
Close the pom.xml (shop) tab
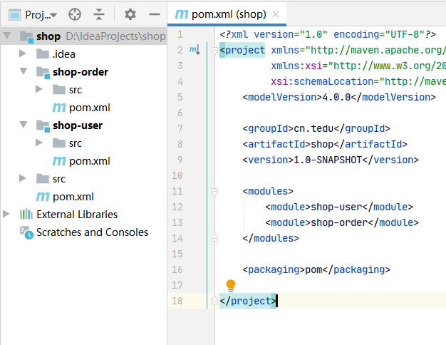click(275, 14)
